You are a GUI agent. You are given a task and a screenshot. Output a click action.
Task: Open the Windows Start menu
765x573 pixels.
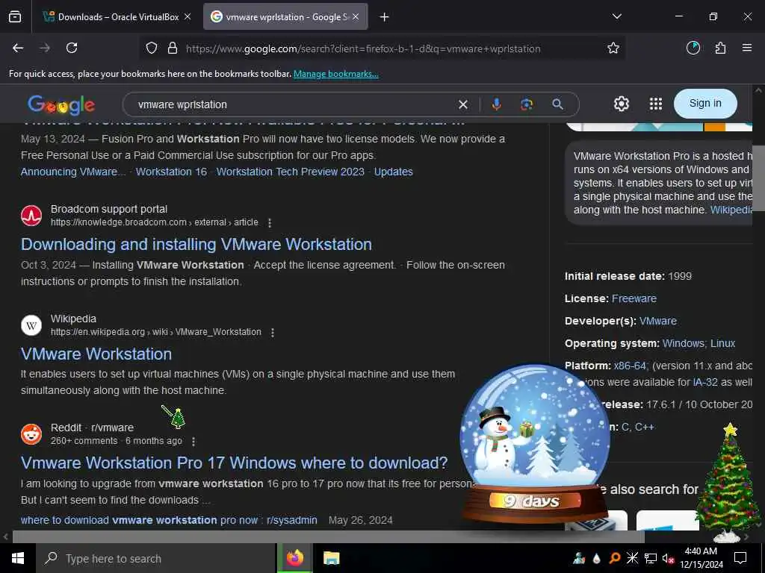click(x=18, y=558)
